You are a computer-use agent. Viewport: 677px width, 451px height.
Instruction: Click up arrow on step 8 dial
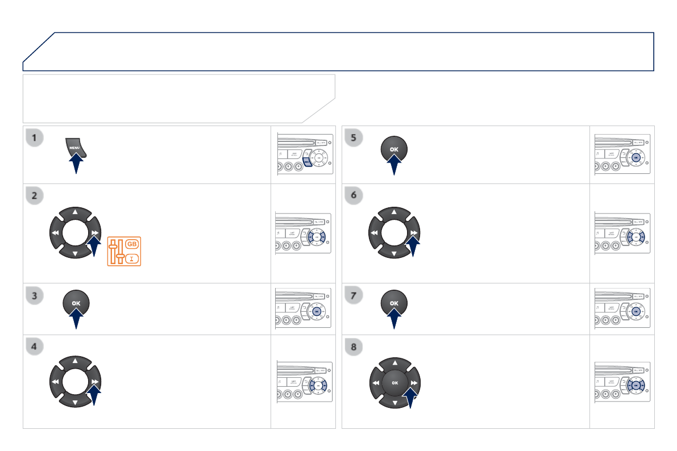[394, 362]
